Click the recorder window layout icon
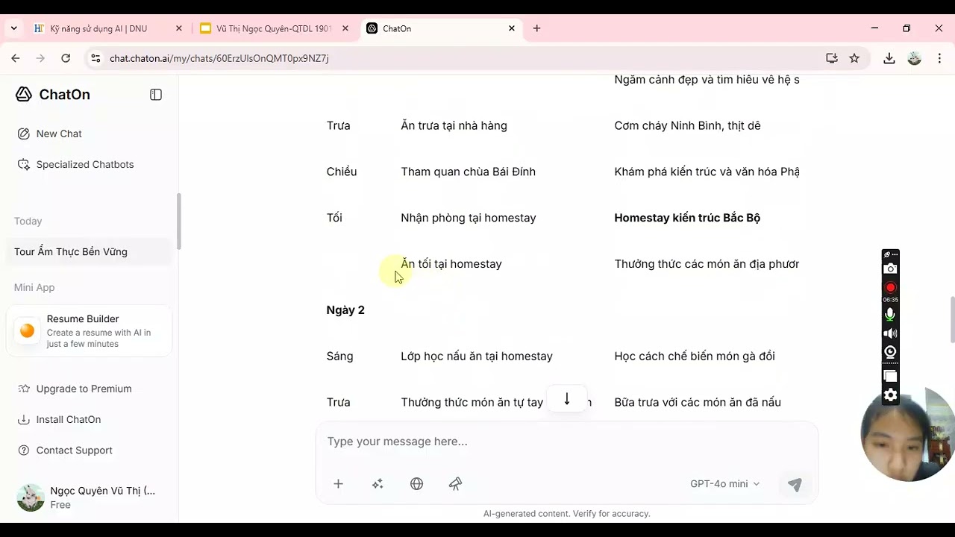The image size is (955, 537). pos(890,377)
